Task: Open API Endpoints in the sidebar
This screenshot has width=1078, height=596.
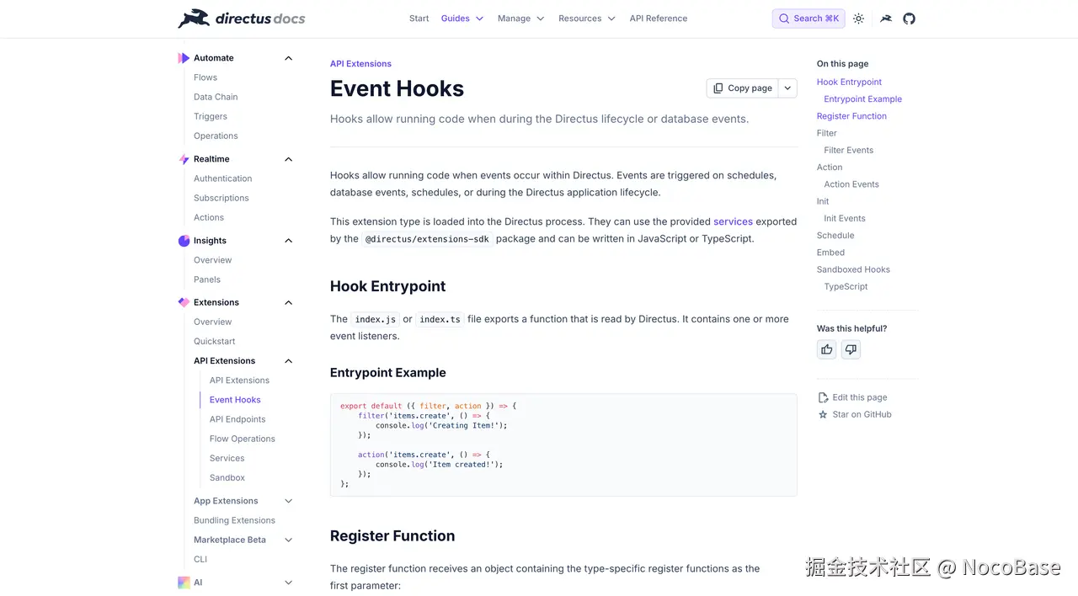Action: tap(237, 419)
